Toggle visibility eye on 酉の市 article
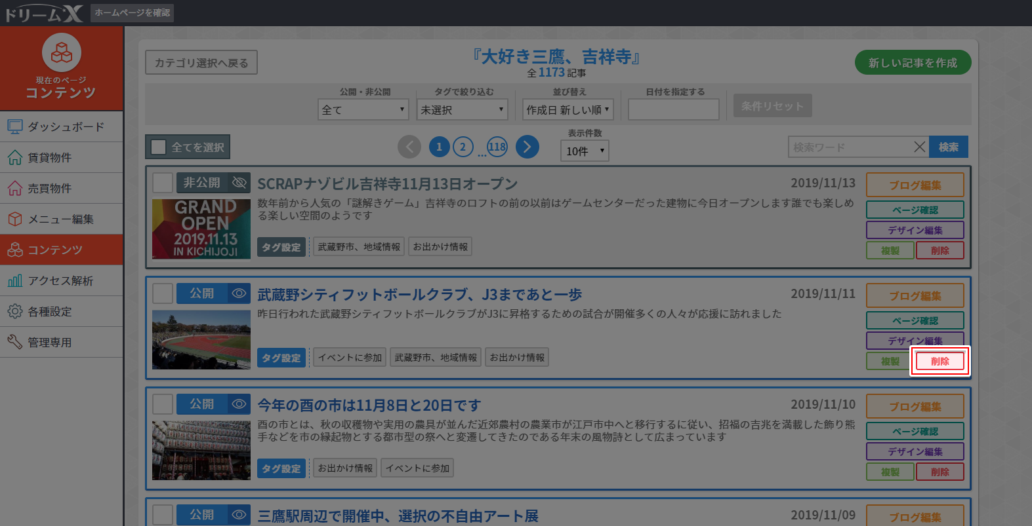This screenshot has width=1032, height=526. (239, 404)
